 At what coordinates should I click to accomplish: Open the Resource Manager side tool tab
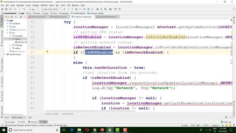pyautogui.click(x=2, y=38)
